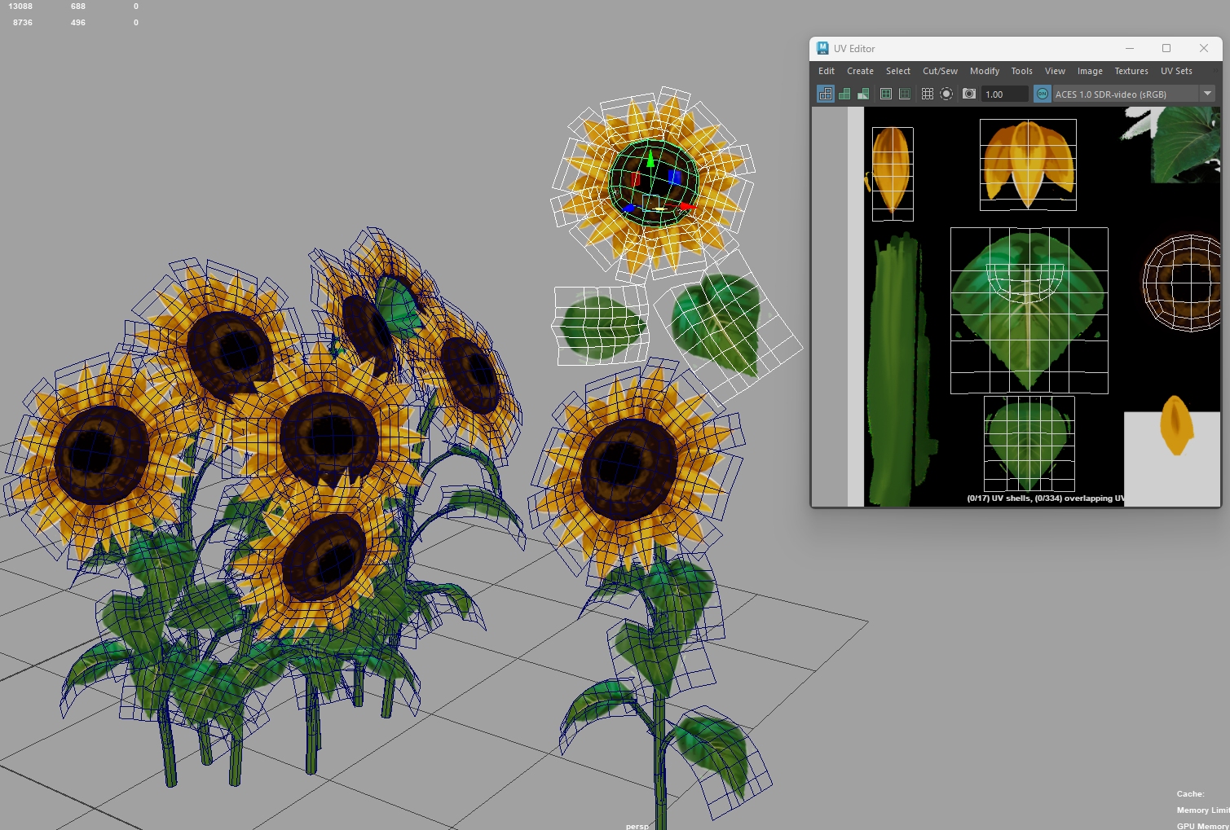The width and height of the screenshot is (1230, 830).
Task: Click the Image menu label
Action: point(1090,72)
